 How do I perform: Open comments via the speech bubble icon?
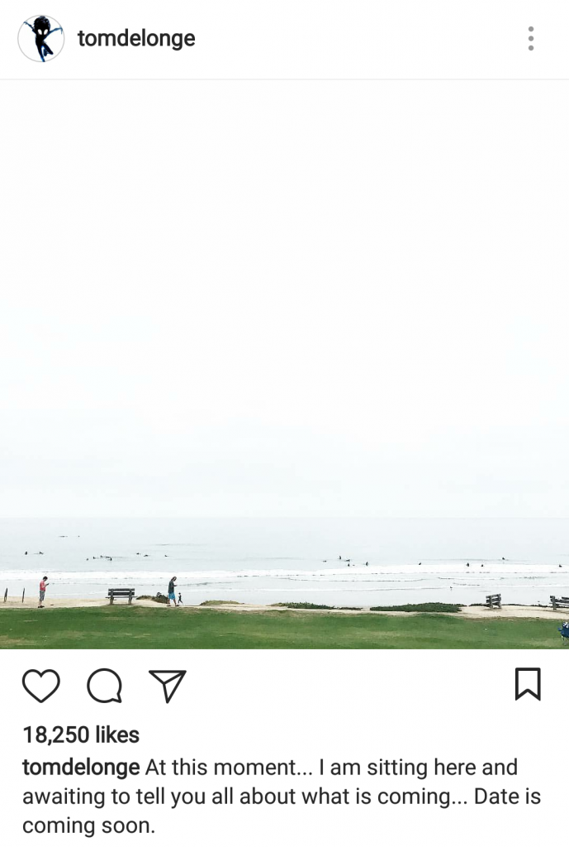(x=105, y=686)
